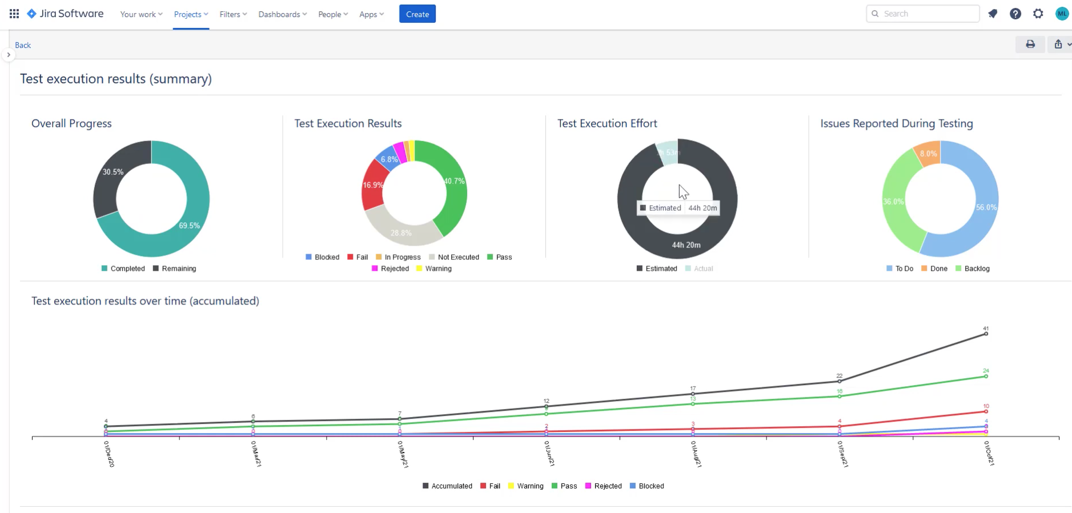Toggle the In Progress legend item
The height and width of the screenshot is (513, 1072).
[398, 257]
